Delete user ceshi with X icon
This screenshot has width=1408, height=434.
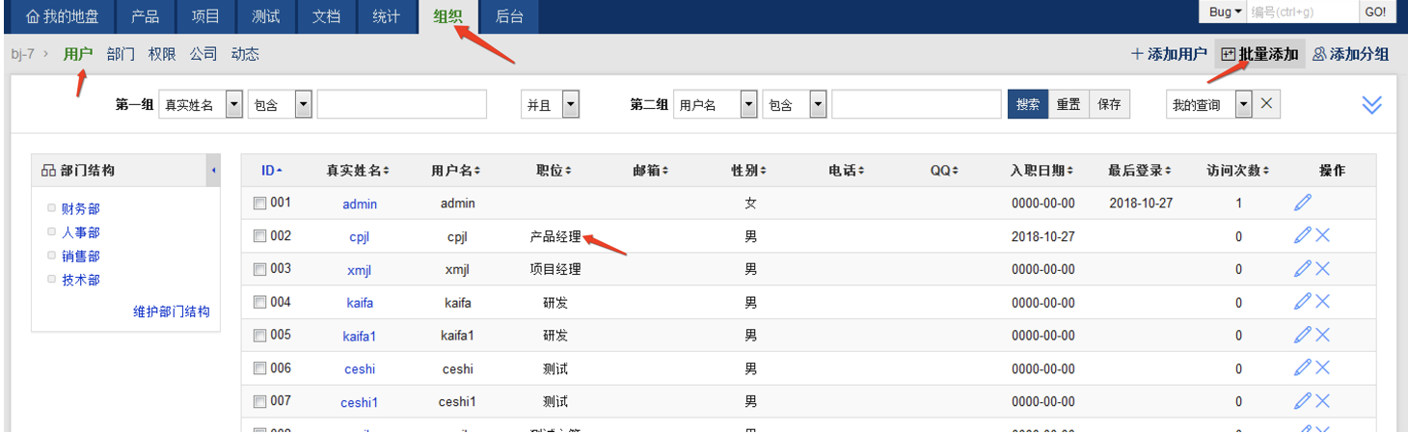(x=1322, y=367)
